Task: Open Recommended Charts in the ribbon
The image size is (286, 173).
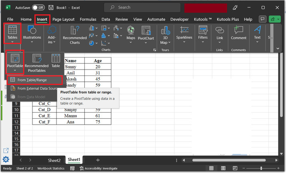Action: (74, 35)
